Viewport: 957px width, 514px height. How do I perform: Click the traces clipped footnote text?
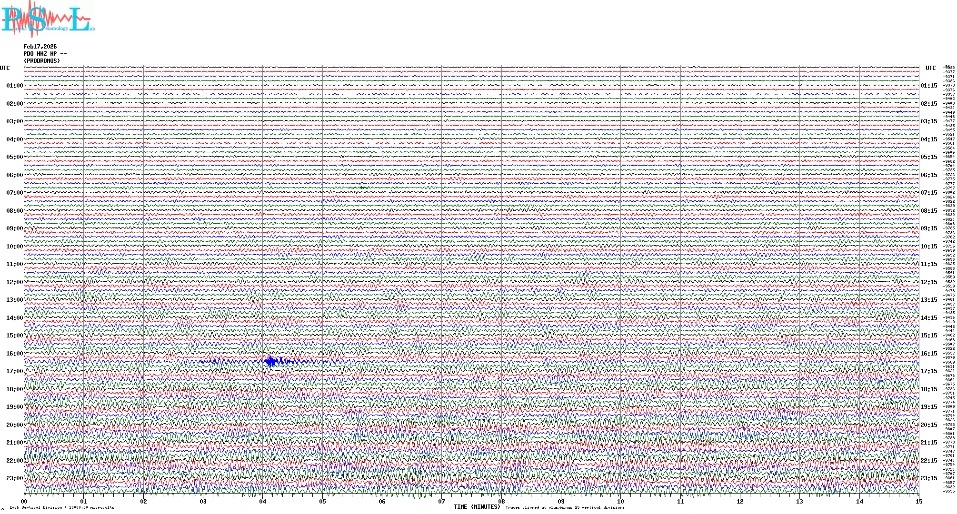(x=565, y=507)
